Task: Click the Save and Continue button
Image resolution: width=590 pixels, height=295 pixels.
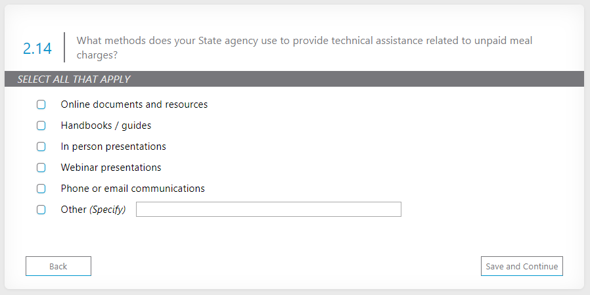Action: point(522,266)
